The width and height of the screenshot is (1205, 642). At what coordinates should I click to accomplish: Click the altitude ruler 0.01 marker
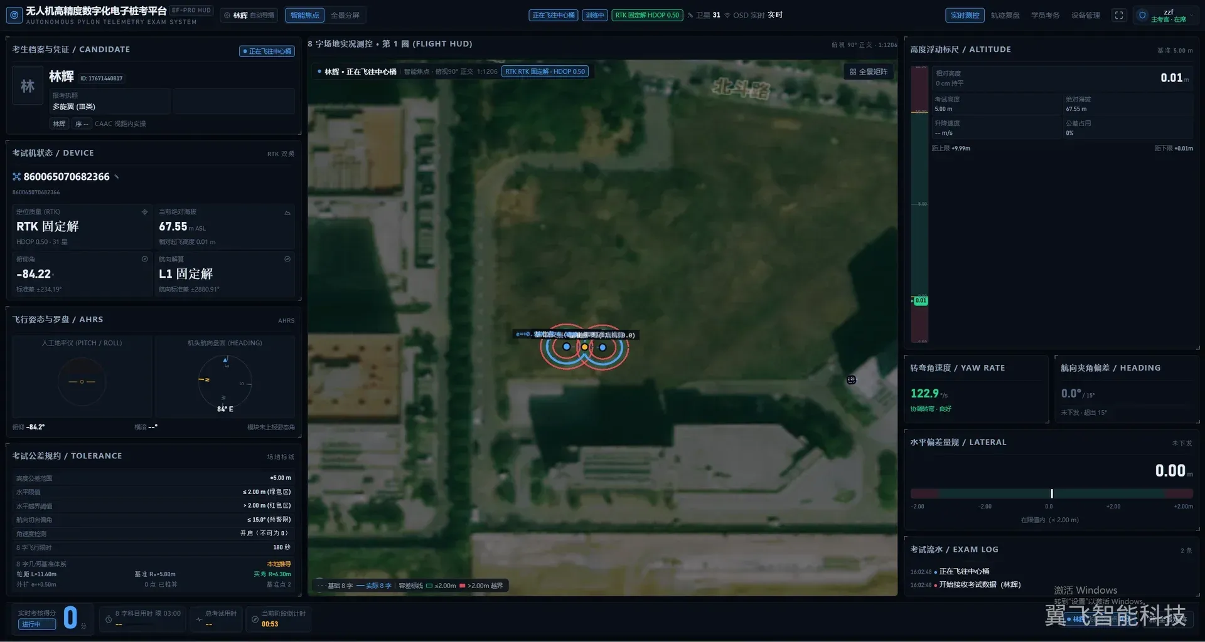coord(920,301)
